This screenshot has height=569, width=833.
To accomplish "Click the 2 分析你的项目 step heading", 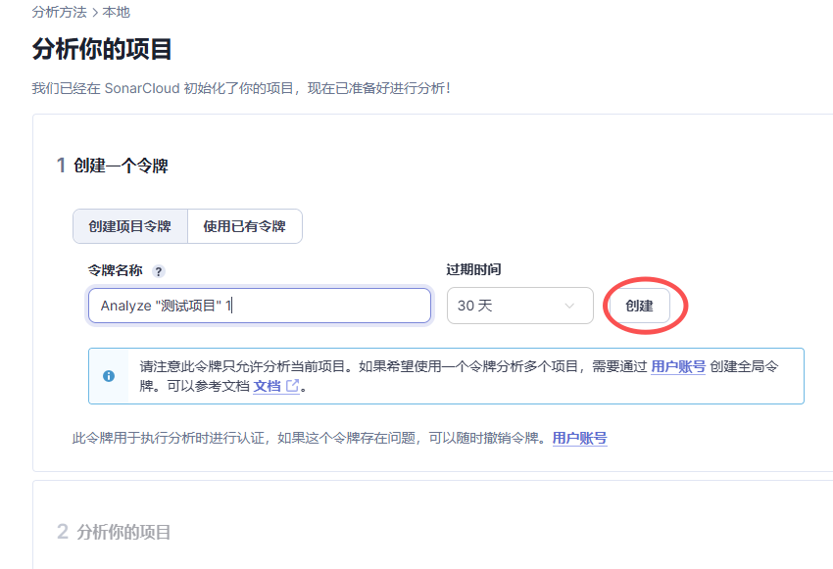I will (x=114, y=532).
